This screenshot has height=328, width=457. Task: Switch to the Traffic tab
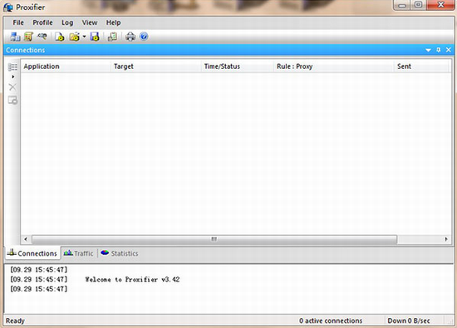(x=79, y=253)
